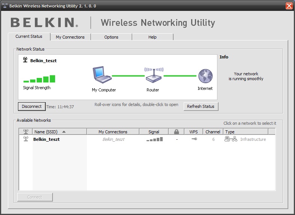Screen dimensions: 295x215
Task: Sort networks using Name (SSID) arrow
Action: point(64,132)
